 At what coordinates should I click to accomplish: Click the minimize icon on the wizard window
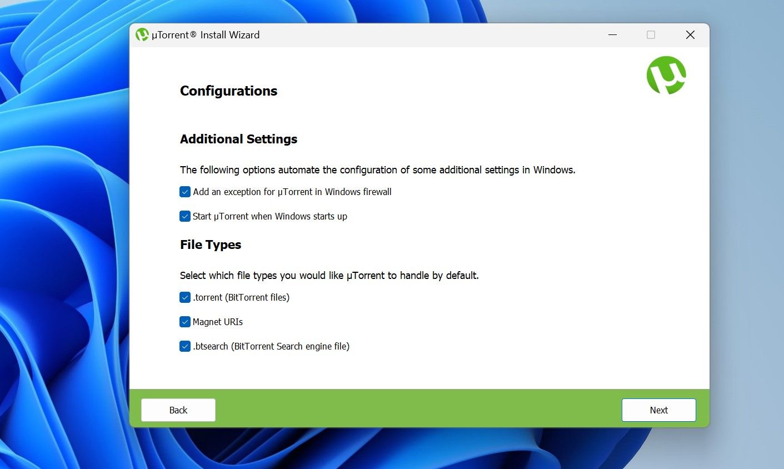pyautogui.click(x=612, y=34)
